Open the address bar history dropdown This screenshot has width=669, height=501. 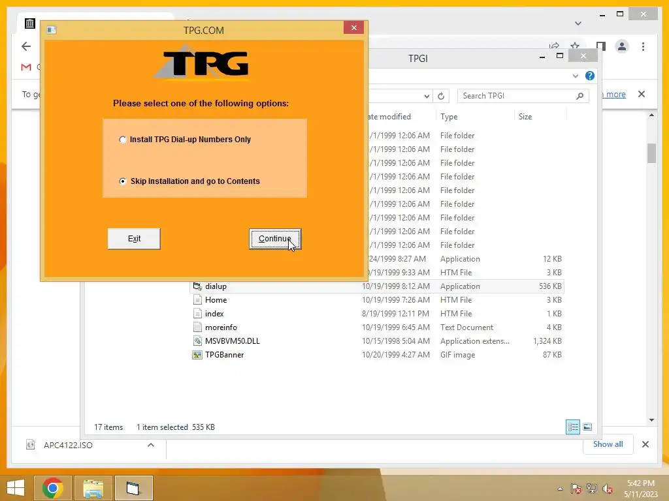point(427,97)
